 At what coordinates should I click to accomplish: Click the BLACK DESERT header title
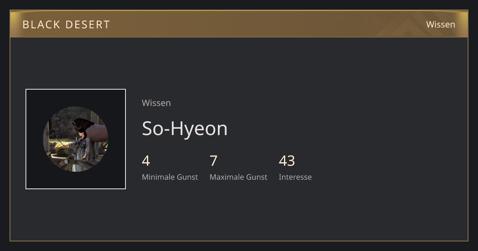(x=66, y=24)
